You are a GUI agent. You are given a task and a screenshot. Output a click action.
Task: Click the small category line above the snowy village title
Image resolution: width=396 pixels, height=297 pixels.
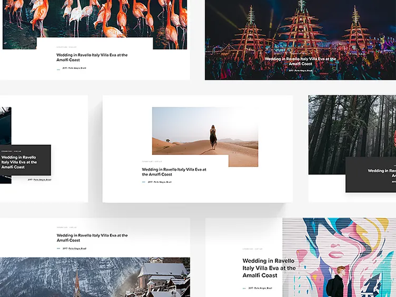coord(67,227)
